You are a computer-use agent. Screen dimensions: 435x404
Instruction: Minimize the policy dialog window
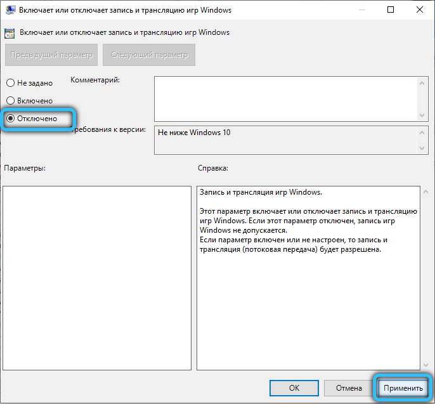[x=361, y=10]
